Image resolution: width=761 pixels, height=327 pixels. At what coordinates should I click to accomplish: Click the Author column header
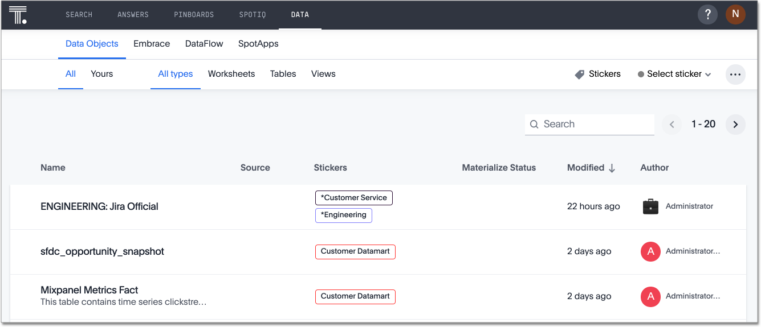coord(654,168)
